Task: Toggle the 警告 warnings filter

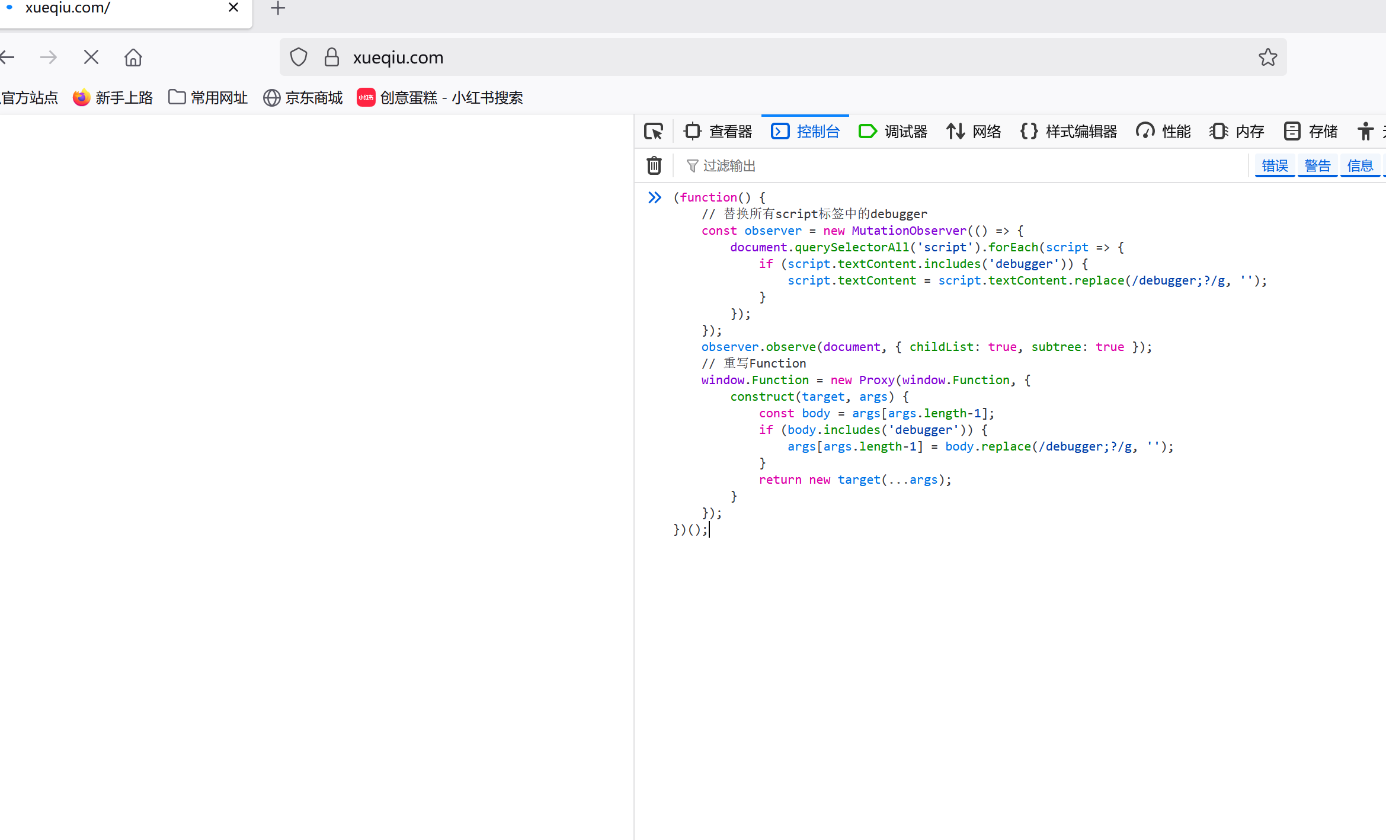Action: tap(1317, 165)
